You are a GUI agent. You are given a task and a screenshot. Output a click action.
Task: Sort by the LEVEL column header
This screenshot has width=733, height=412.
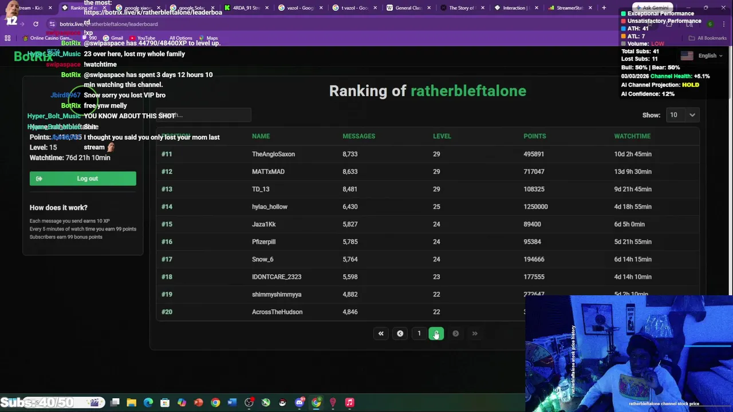tap(442, 136)
